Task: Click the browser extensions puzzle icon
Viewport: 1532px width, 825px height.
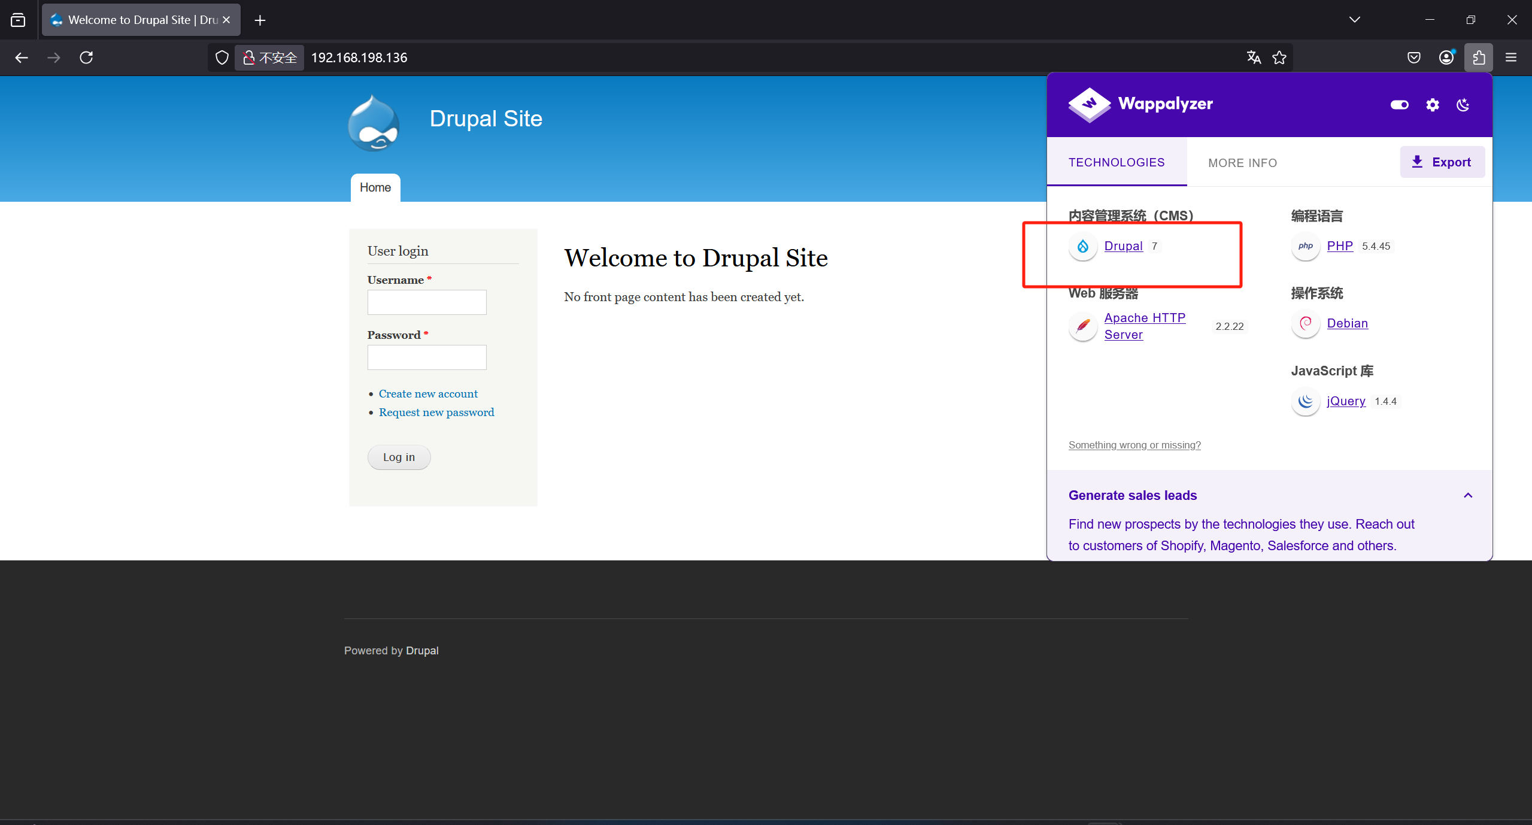Action: [x=1478, y=57]
